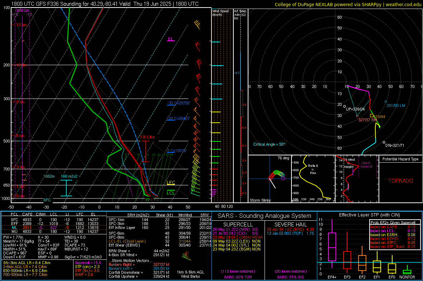Click the SigSvr = 71623 m3/s3 value
This screenshot has width=423, height=281.
(x=83, y=257)
